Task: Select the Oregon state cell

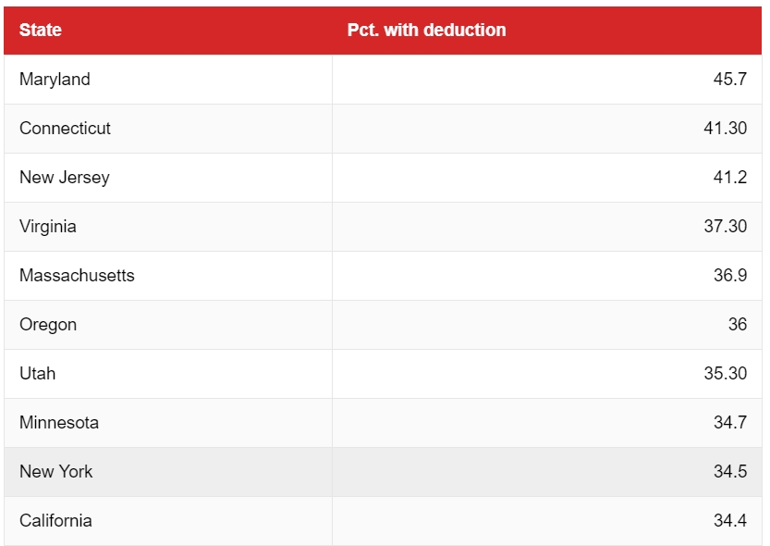Action: point(48,325)
